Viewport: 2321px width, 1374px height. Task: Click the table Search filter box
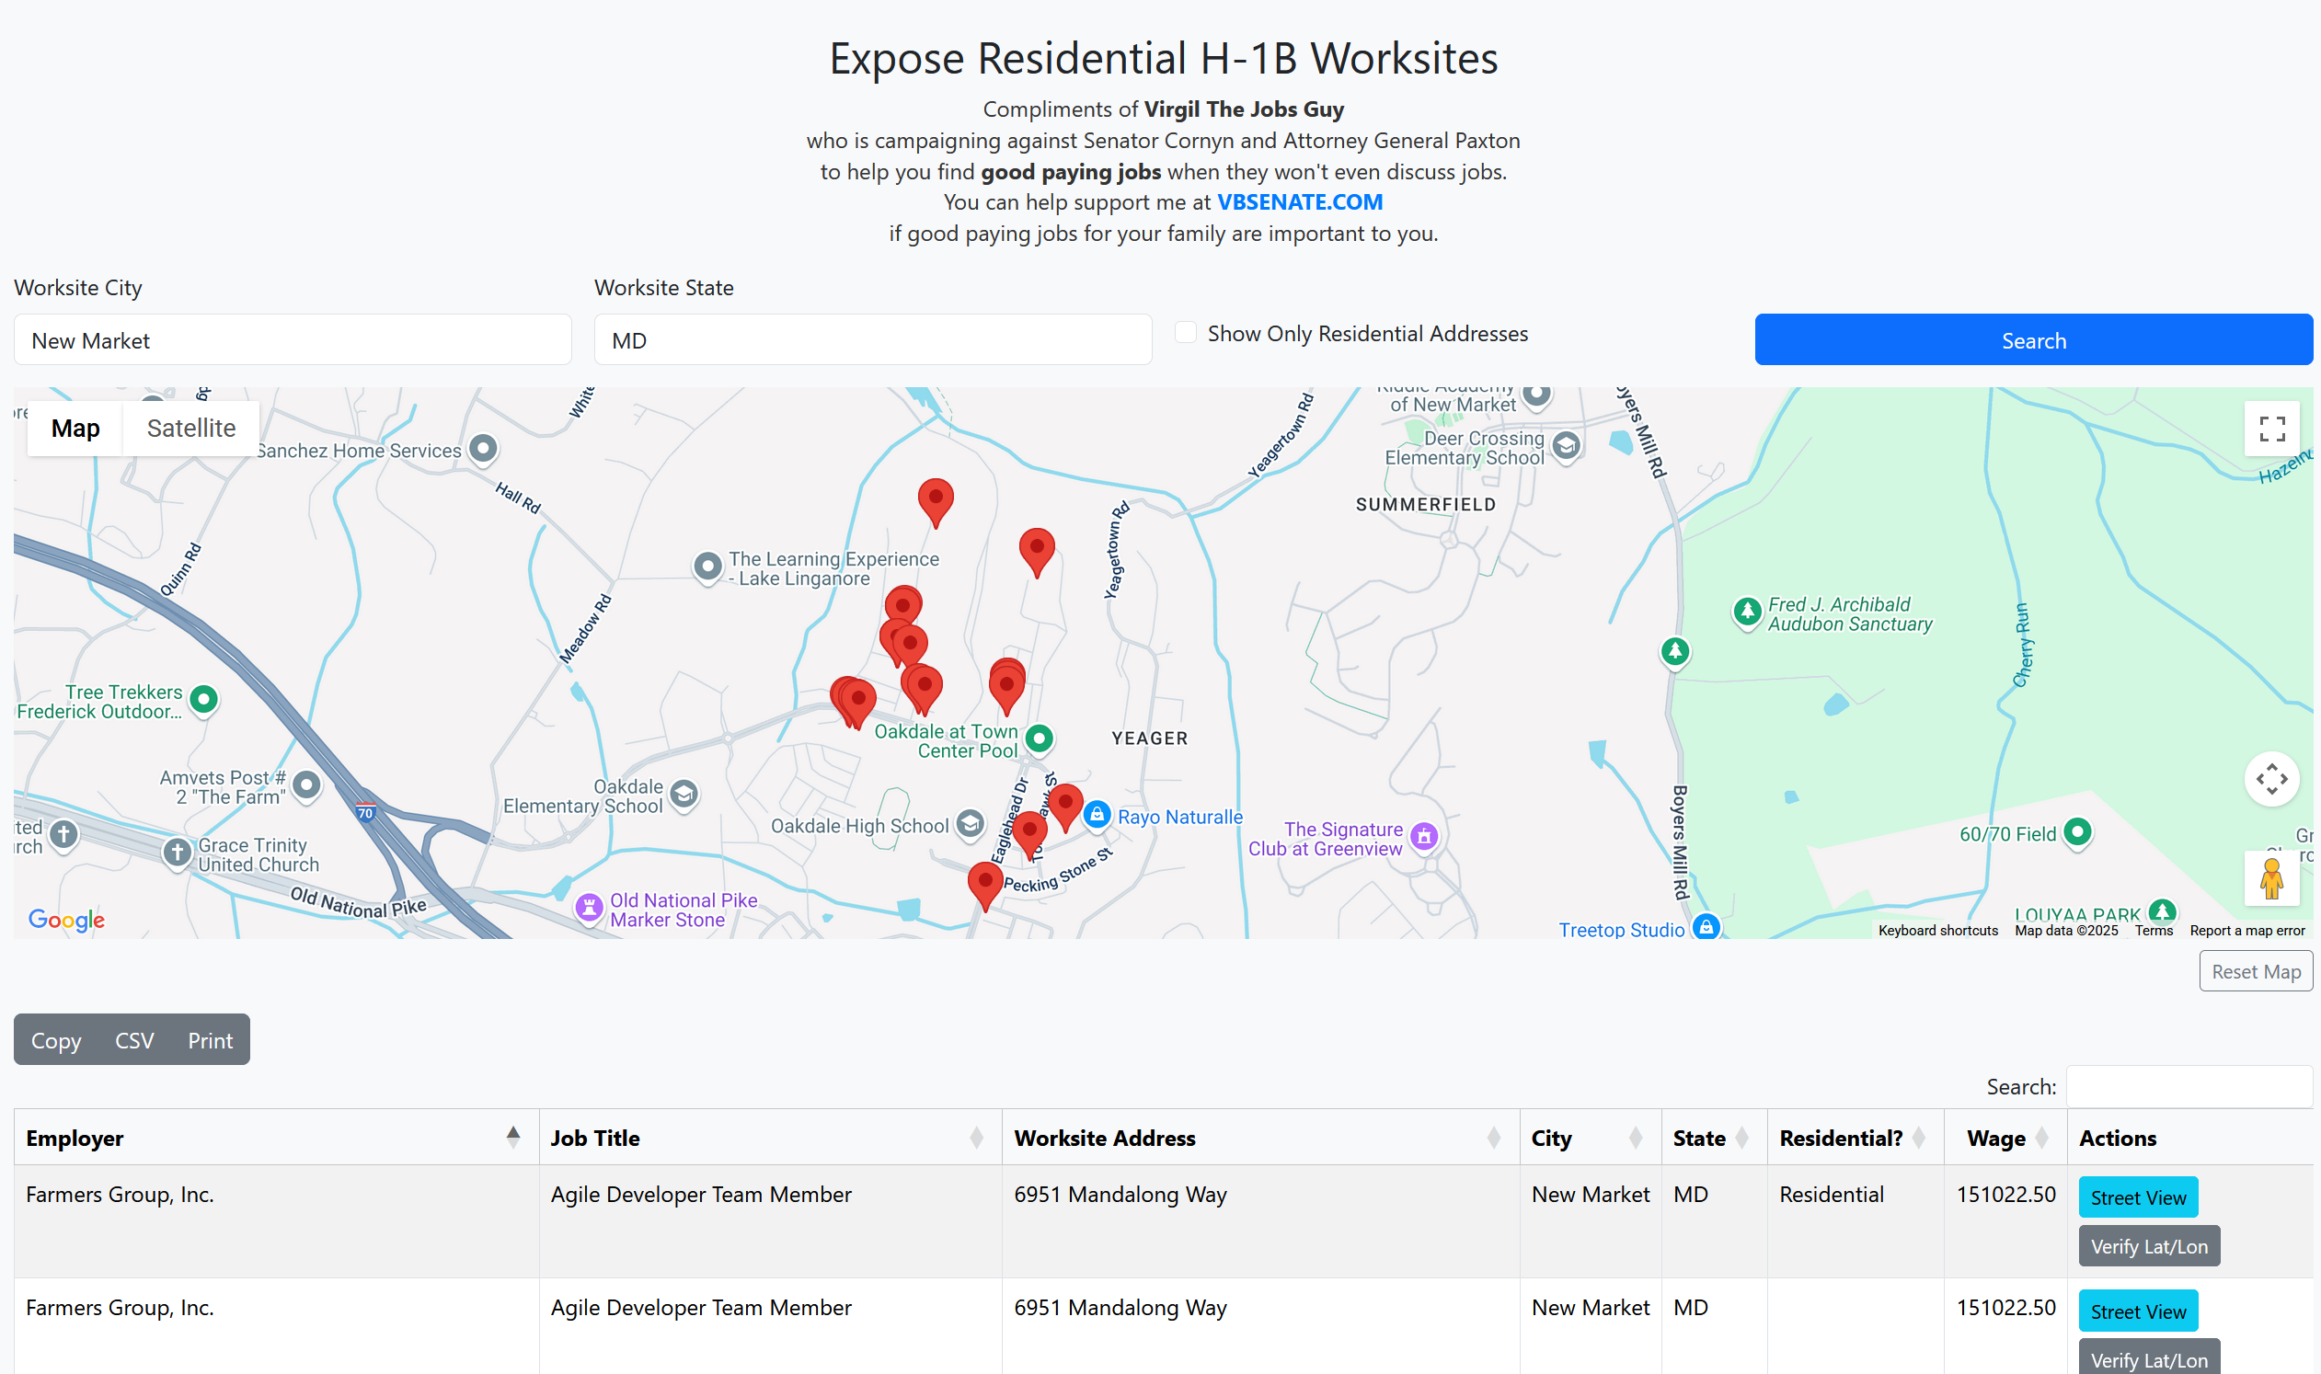point(2189,1086)
